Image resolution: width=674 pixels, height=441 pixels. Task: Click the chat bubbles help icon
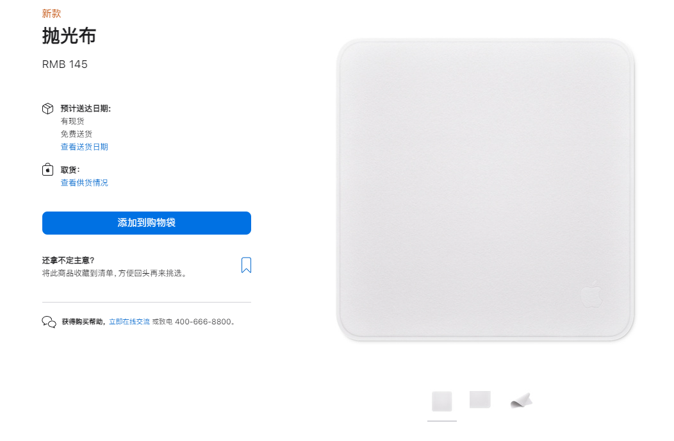click(x=49, y=322)
